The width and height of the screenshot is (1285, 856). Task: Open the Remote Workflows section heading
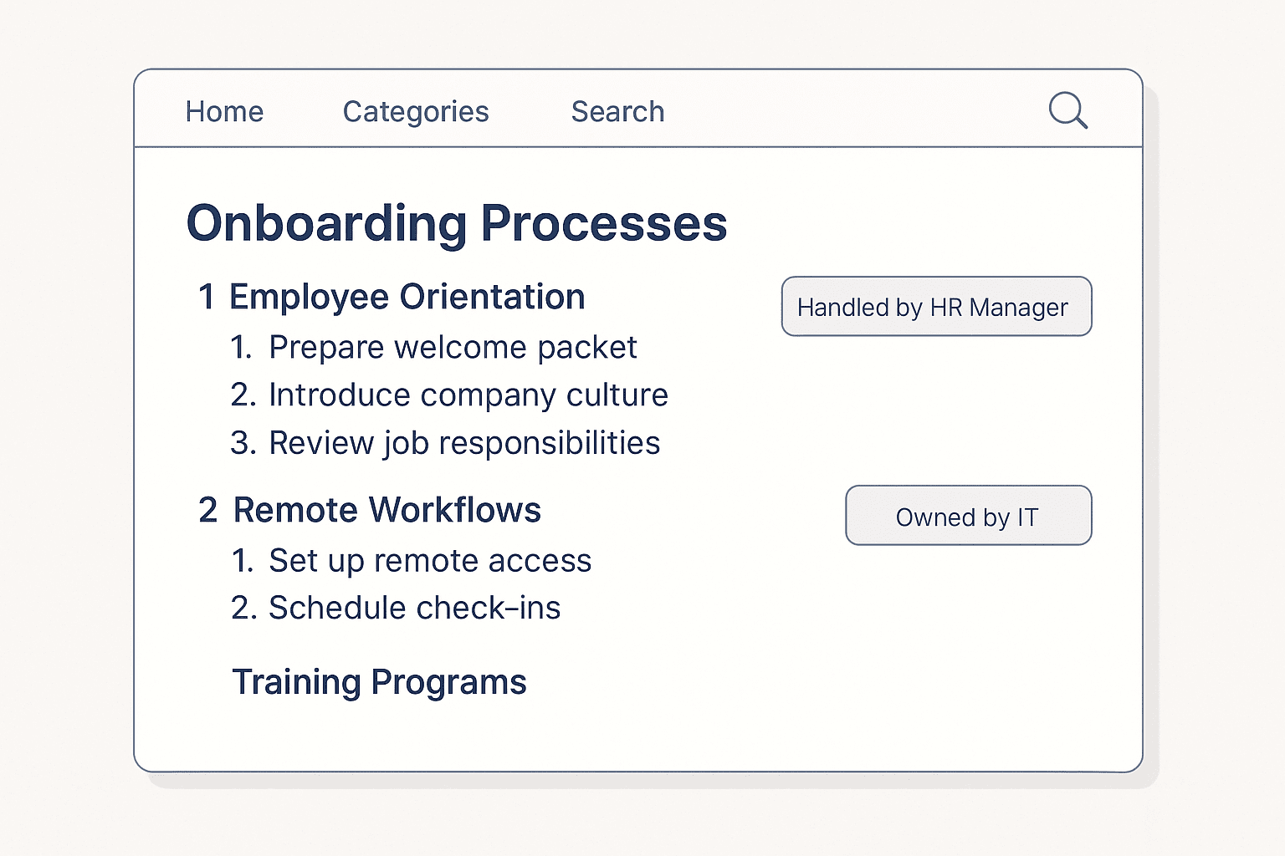coord(387,510)
